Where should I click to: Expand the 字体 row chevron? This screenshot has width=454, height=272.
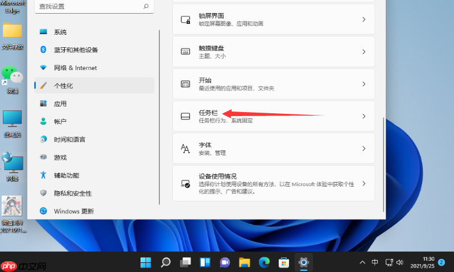(x=364, y=149)
